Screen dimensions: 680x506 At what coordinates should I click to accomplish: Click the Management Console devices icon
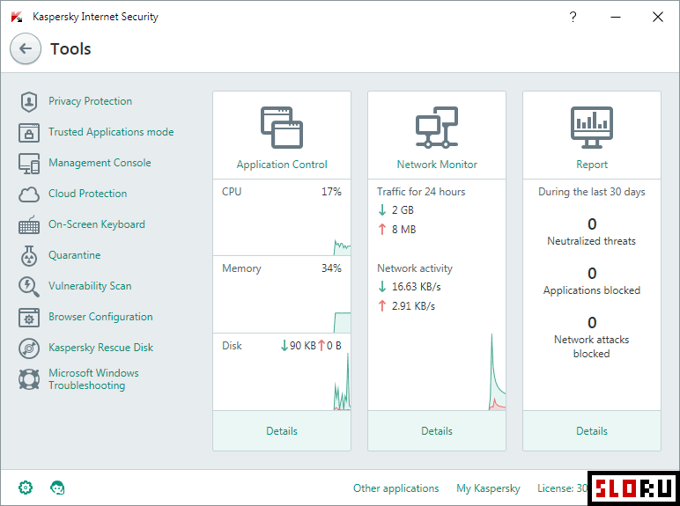(28, 164)
